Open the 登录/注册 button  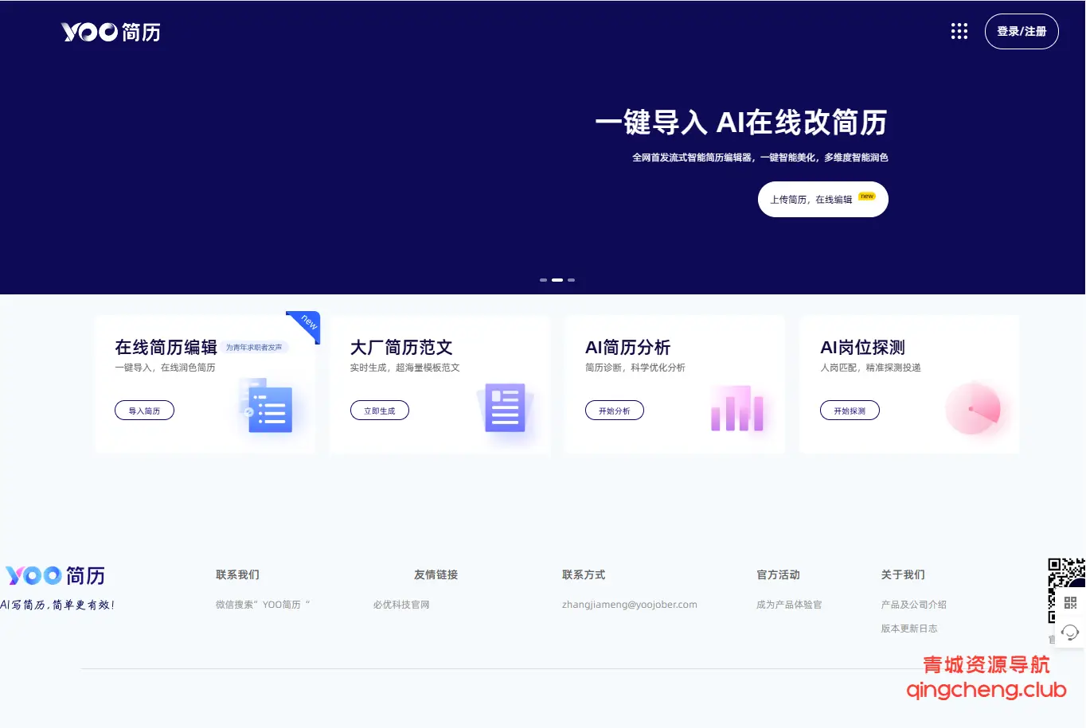[1022, 31]
